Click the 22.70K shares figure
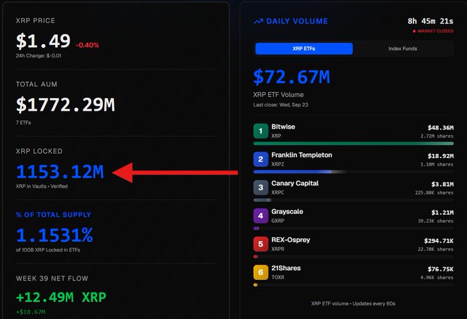 click(x=435, y=250)
